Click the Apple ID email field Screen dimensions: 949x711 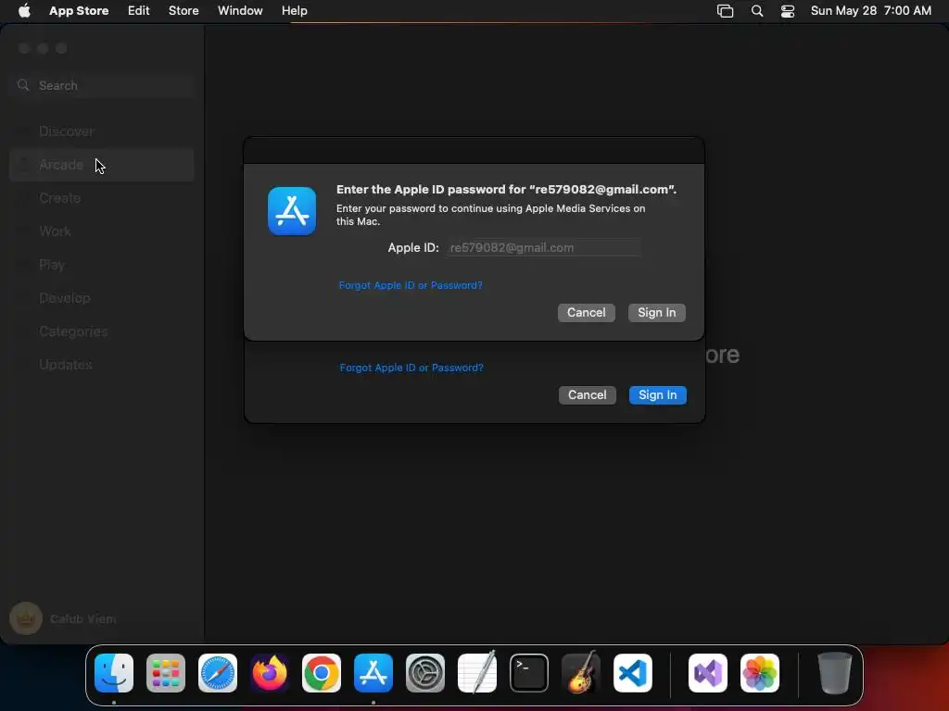click(543, 247)
